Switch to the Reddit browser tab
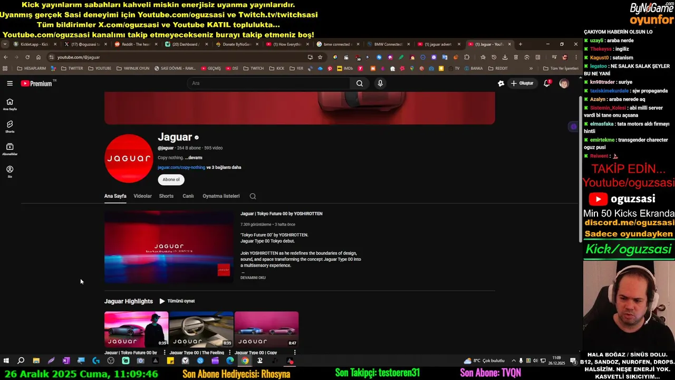 pyautogui.click(x=136, y=44)
